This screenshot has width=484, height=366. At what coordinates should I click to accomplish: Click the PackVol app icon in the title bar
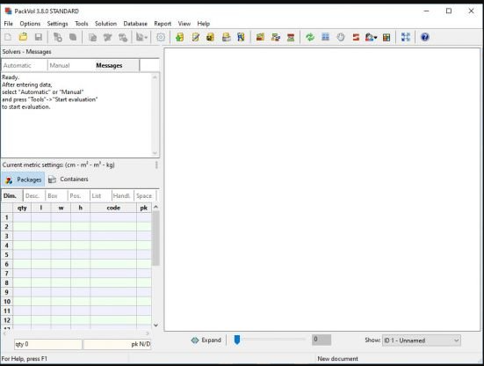(8, 11)
